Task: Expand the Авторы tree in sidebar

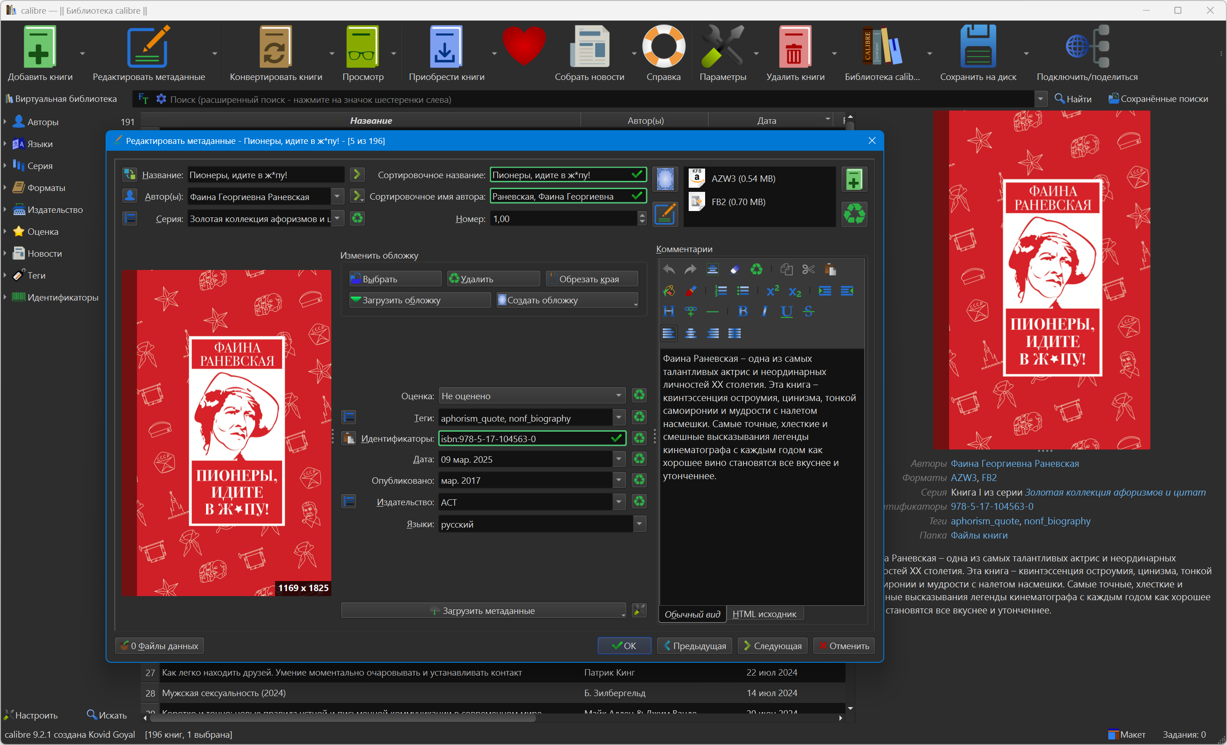Action: [5, 122]
